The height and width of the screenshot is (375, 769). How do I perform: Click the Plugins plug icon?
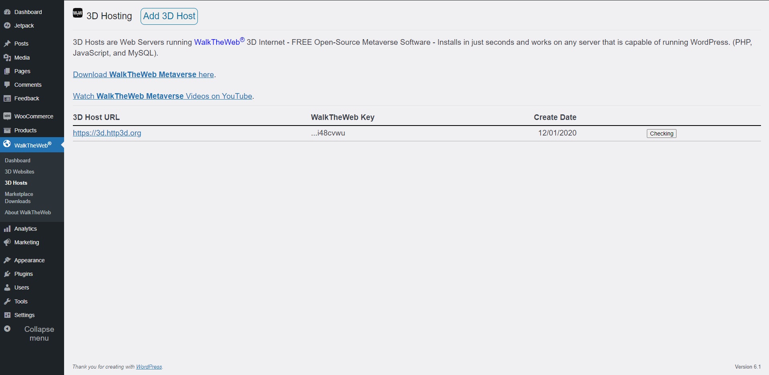click(7, 274)
